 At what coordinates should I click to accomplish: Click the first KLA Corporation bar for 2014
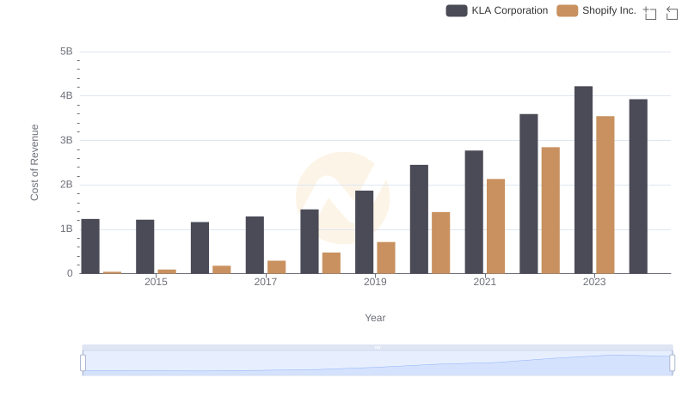90,247
